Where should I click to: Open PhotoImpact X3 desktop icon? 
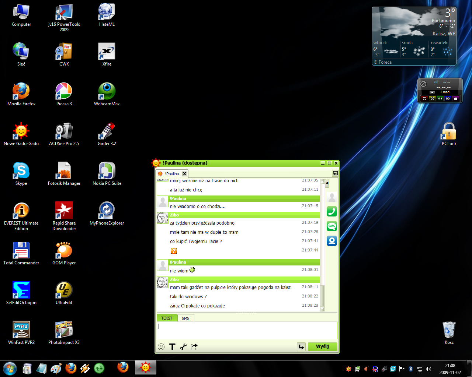[x=64, y=333]
